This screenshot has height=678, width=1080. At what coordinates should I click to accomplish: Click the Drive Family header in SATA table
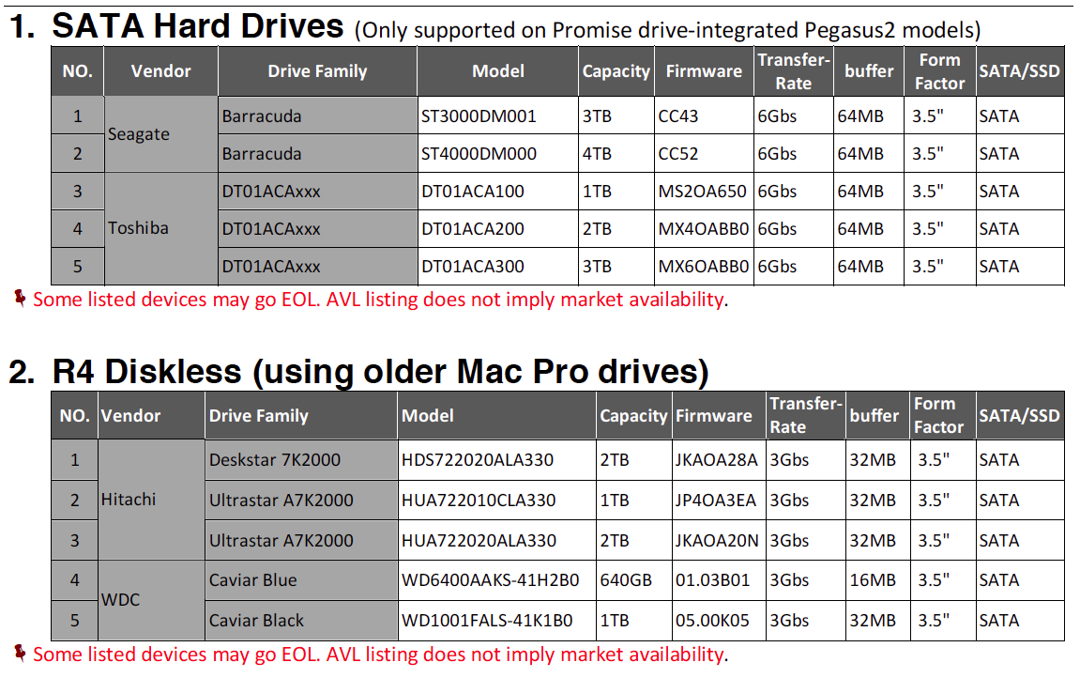pos(317,71)
